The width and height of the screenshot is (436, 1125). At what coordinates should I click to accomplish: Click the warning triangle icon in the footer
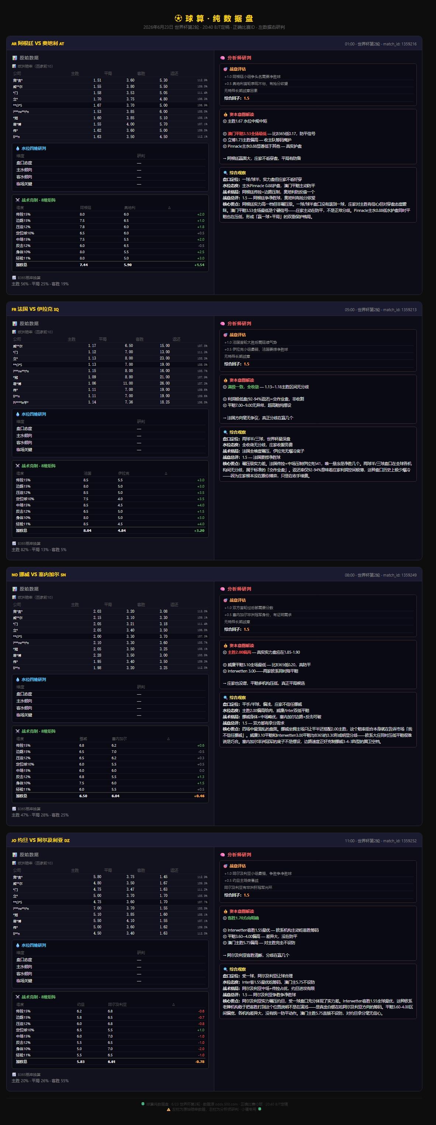tap(169, 1110)
